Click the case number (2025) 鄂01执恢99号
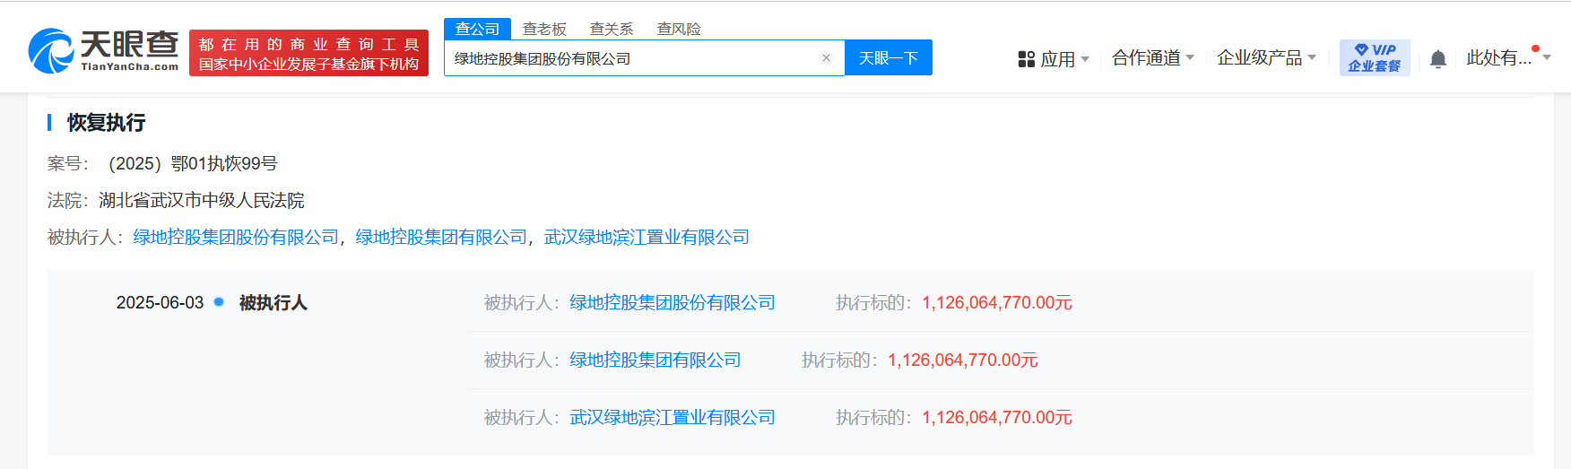The height and width of the screenshot is (469, 1571). click(x=193, y=163)
